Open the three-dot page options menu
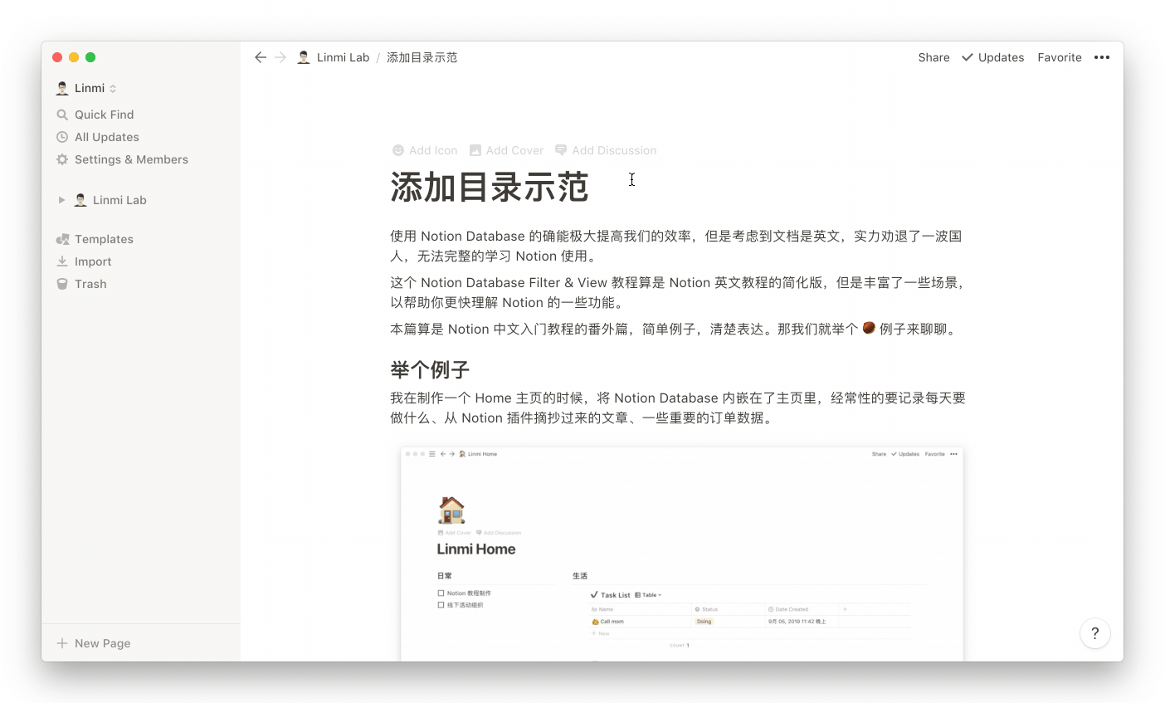 click(1102, 57)
